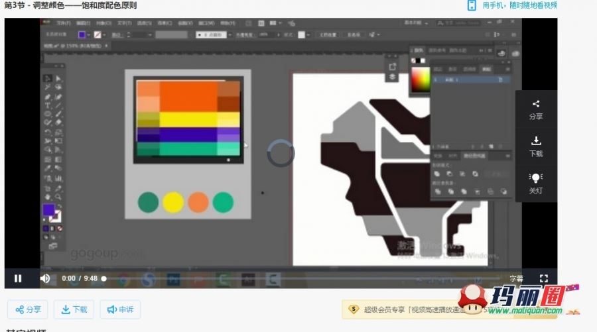Image resolution: width=597 pixels, height=332 pixels.
Task: Switch to the 颜色 panel tab
Action: [418, 50]
